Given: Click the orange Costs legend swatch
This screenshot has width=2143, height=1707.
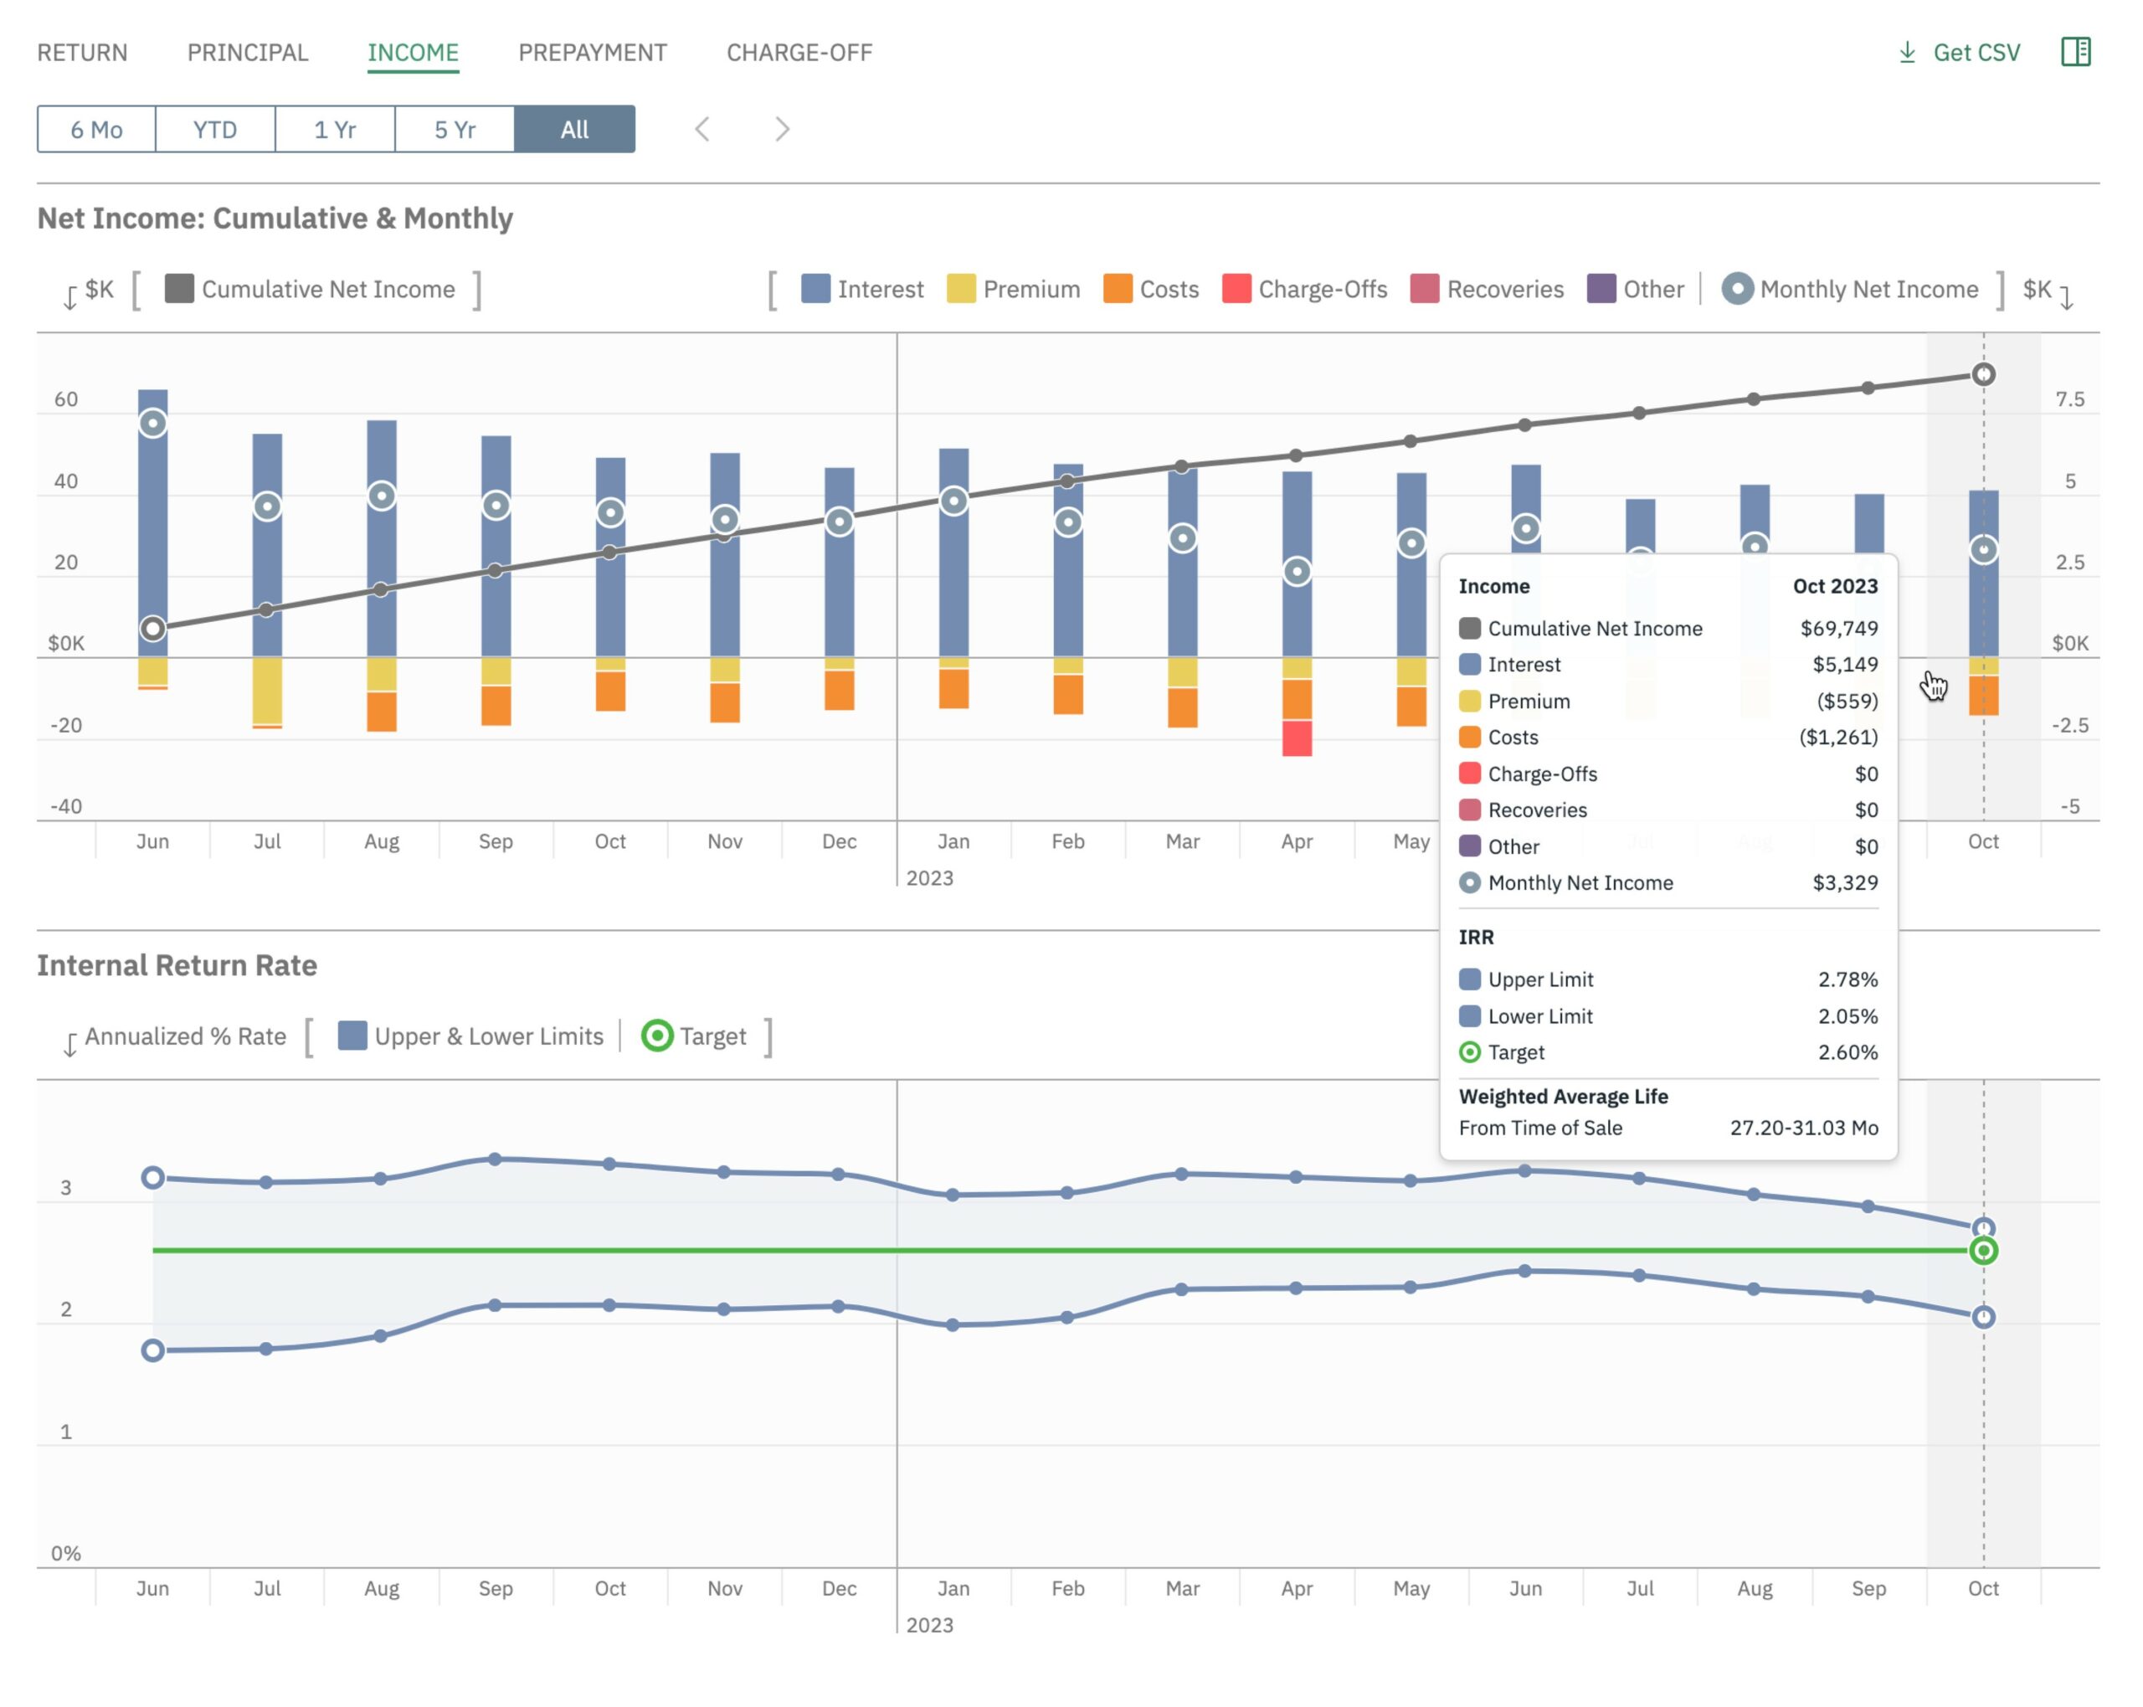Looking at the screenshot, I should (1118, 290).
